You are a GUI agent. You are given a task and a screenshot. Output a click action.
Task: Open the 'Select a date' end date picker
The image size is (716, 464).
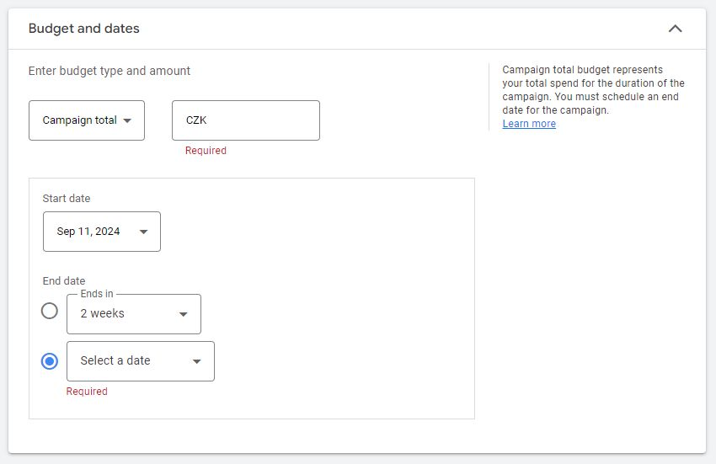(x=140, y=361)
